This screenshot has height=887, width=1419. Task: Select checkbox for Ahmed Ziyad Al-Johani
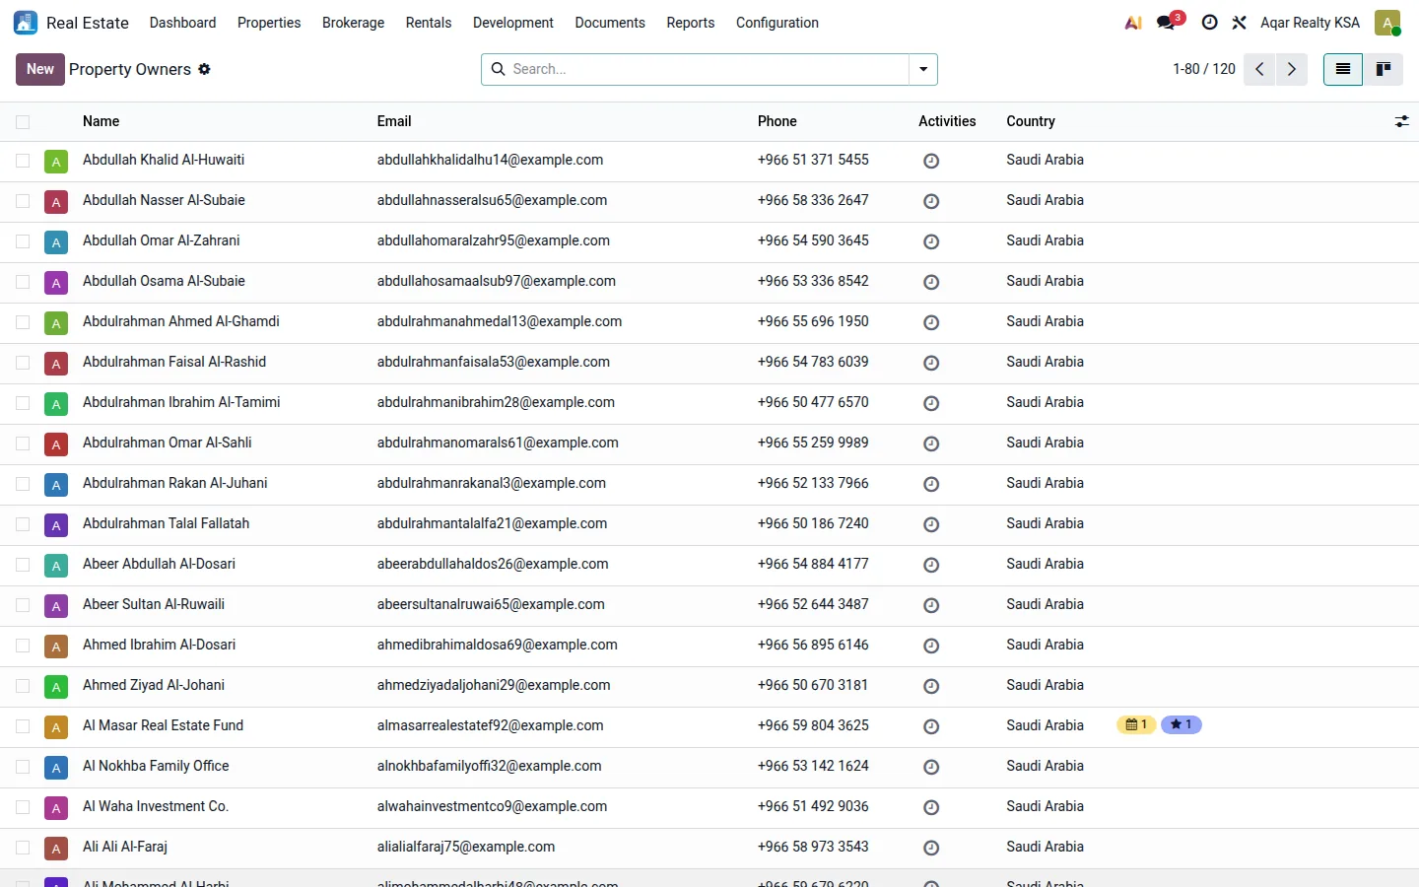(x=23, y=686)
